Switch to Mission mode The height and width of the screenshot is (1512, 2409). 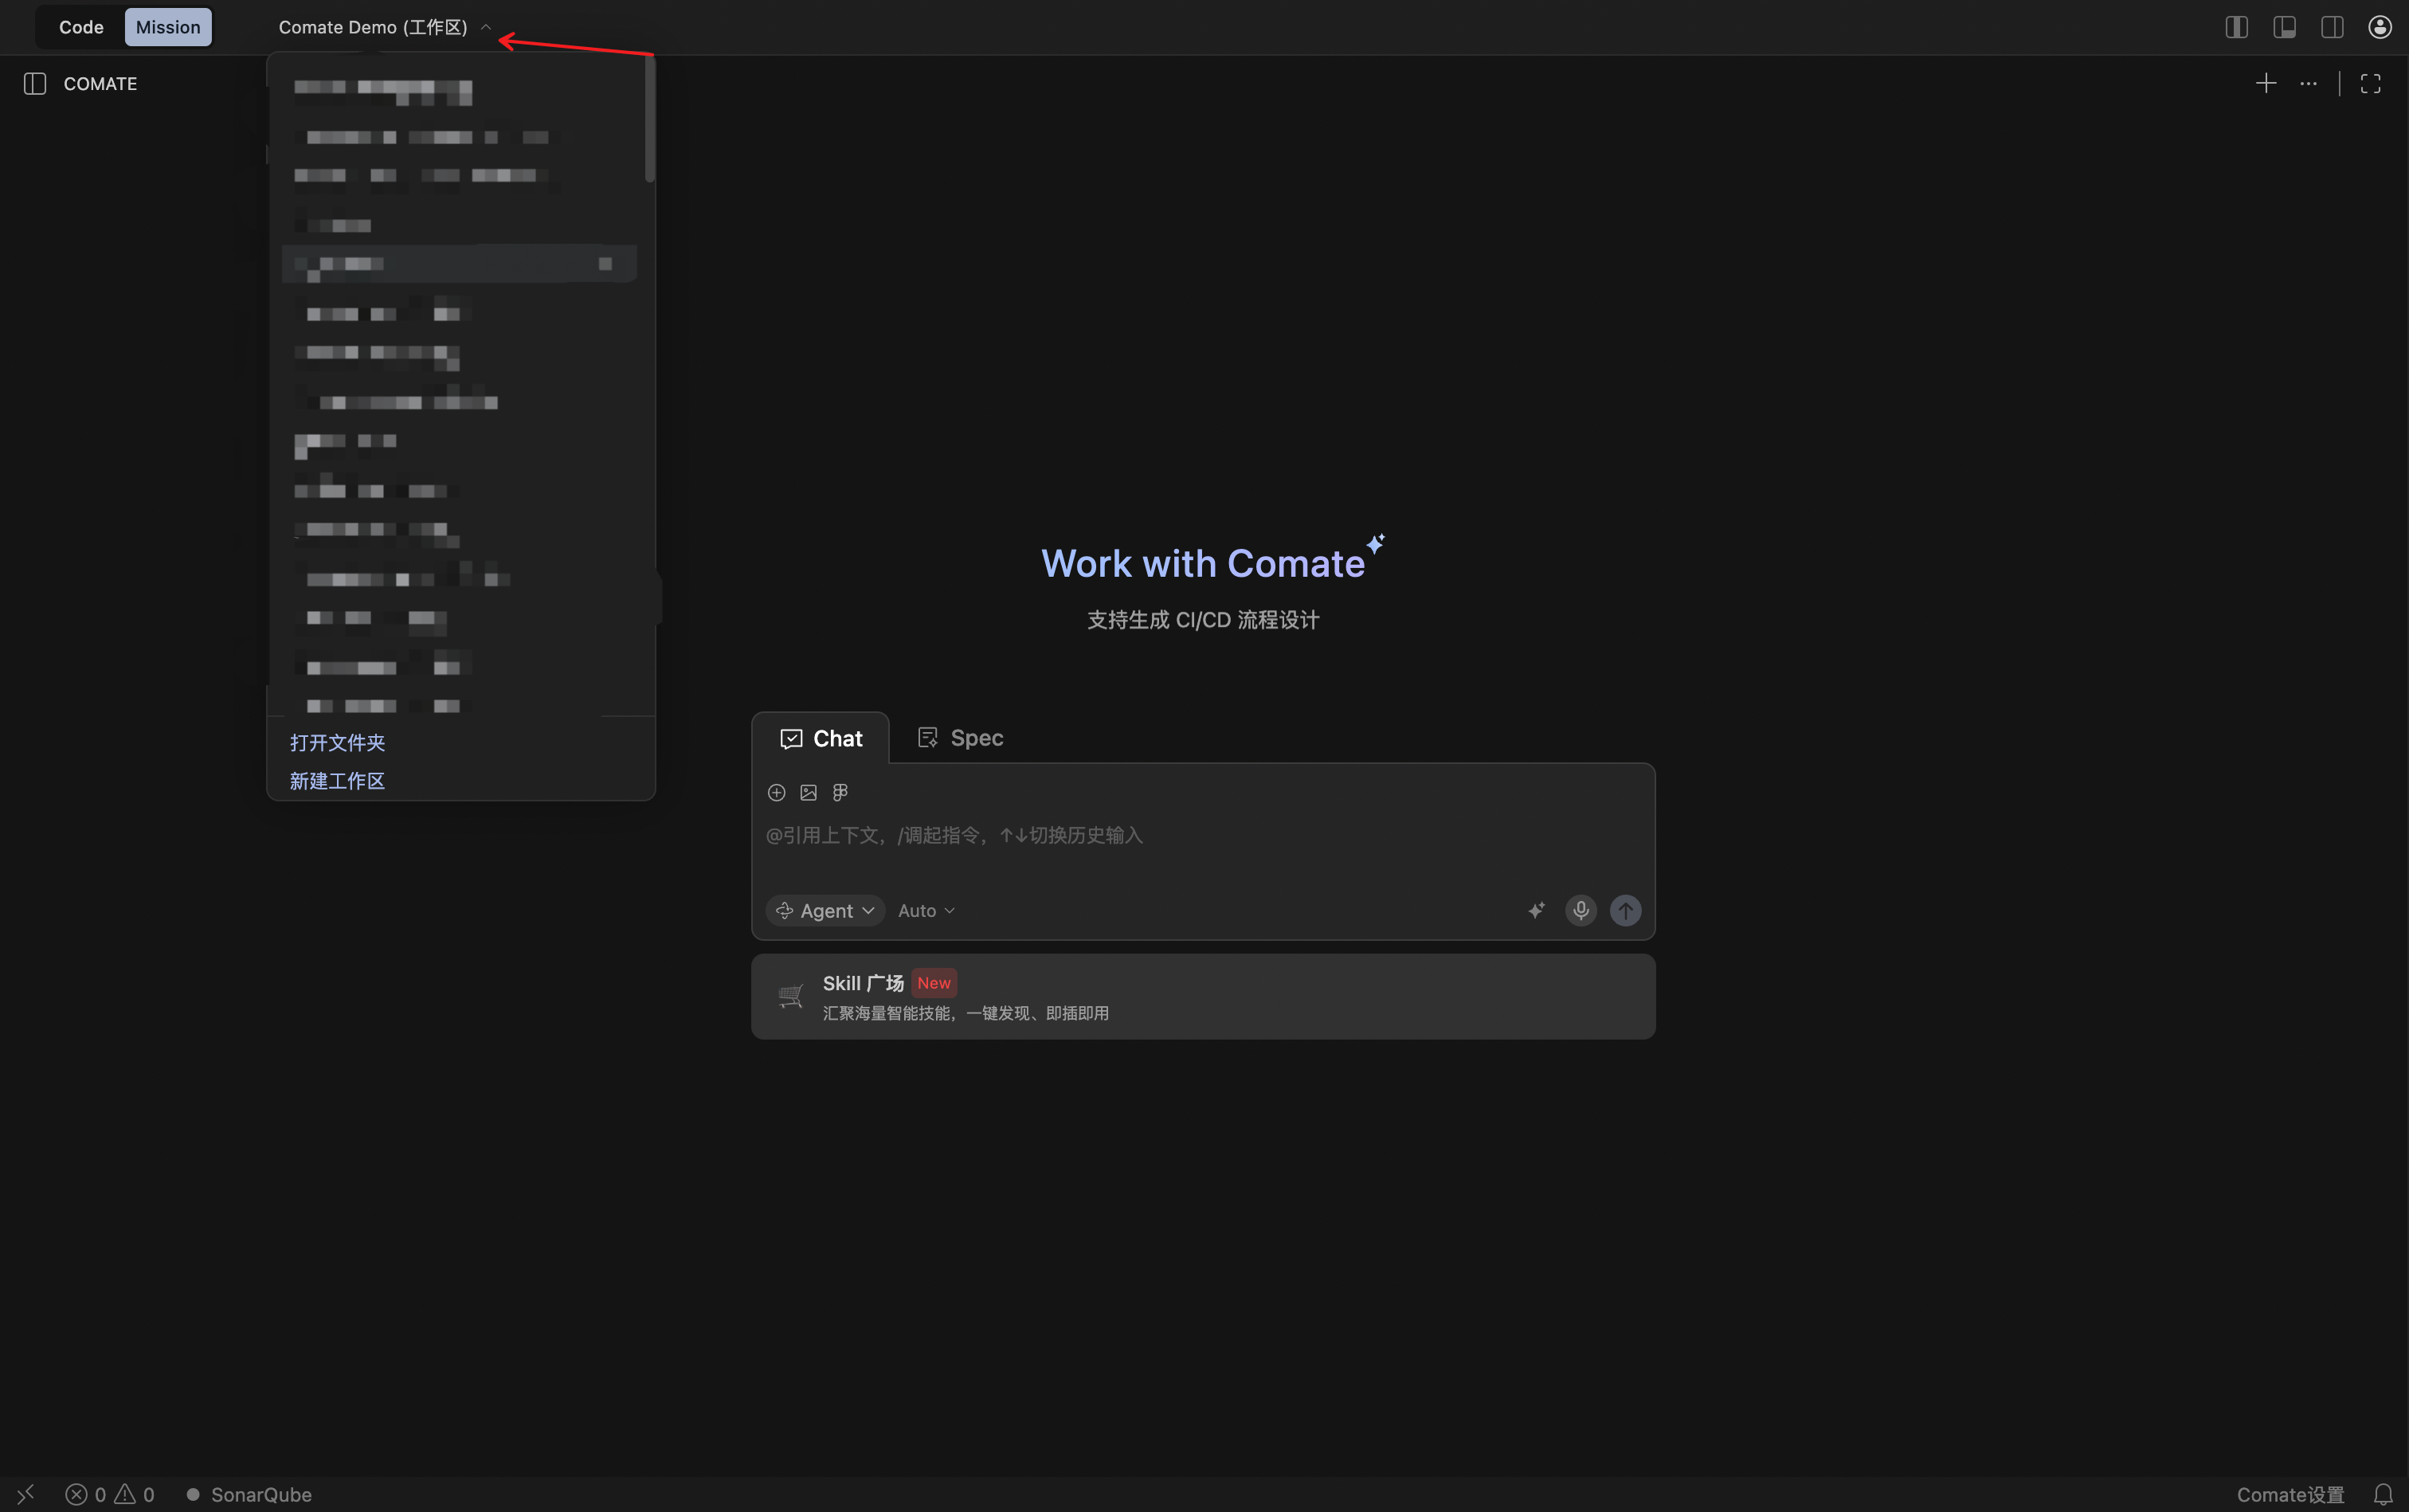tap(168, 27)
